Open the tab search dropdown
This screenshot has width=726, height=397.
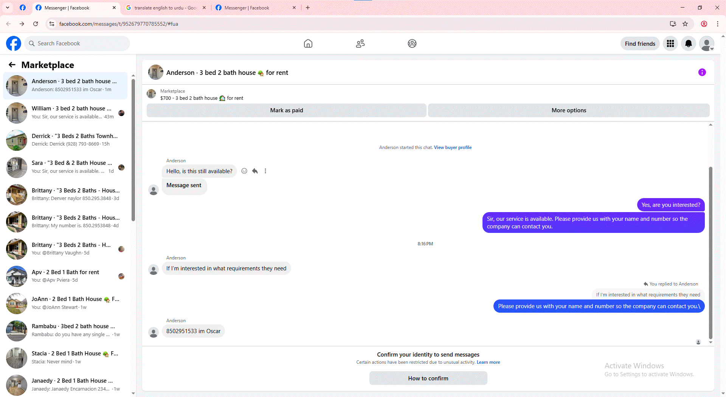point(8,8)
